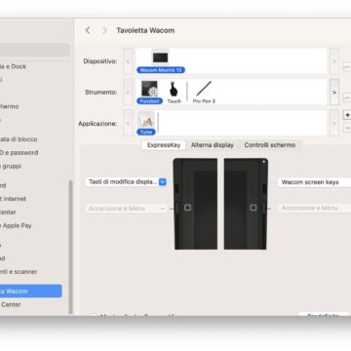Open the Center item below Wacom in sidebar
This screenshot has height=351, width=351.
[x=11, y=304]
